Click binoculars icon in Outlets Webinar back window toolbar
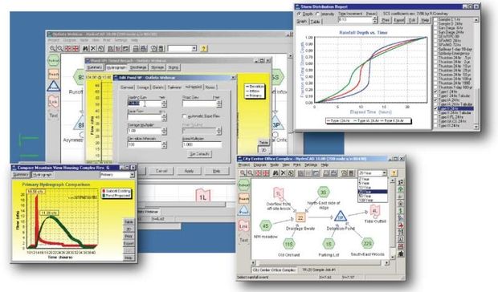 [85, 48]
